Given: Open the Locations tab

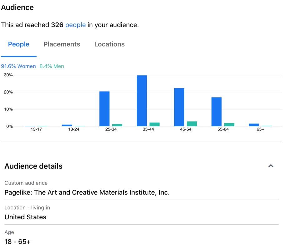Looking at the screenshot, I should point(109,44).
